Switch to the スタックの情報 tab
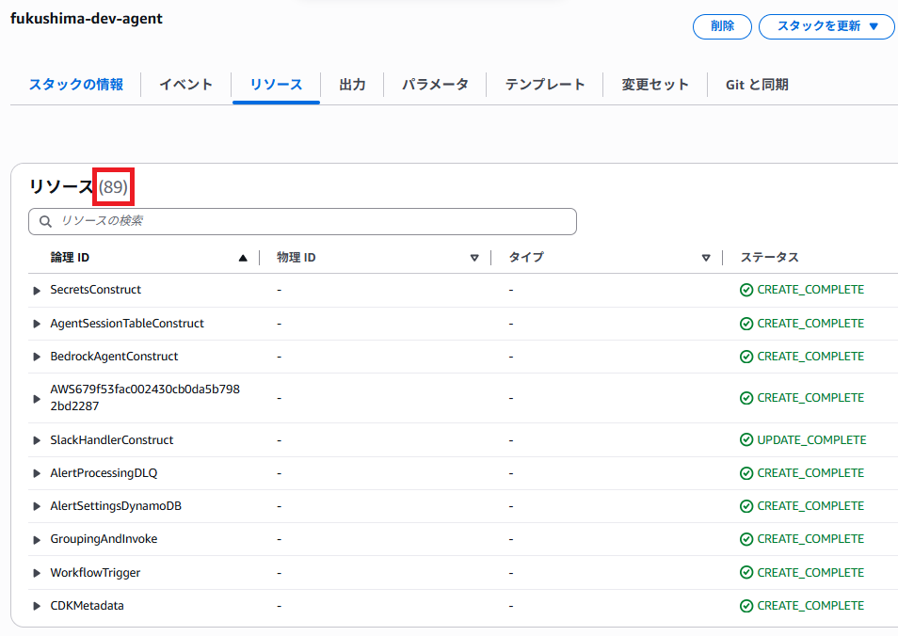 click(x=76, y=85)
